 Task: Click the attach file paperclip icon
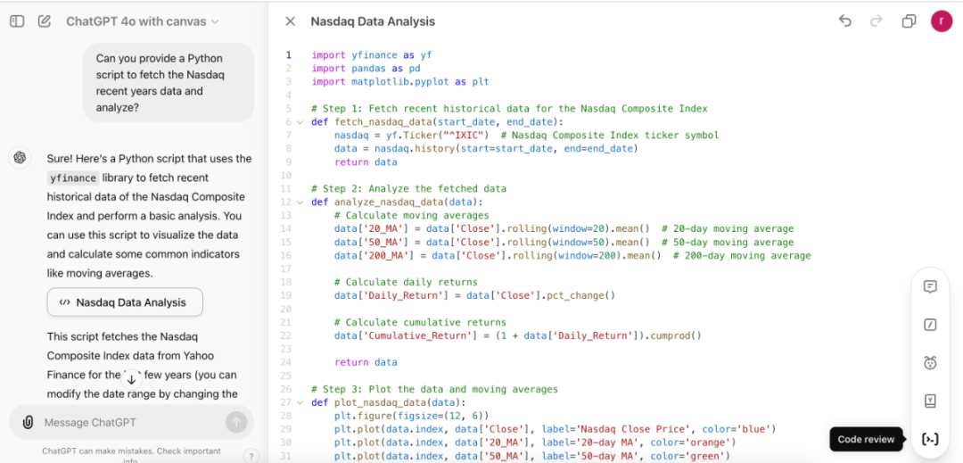[x=29, y=423]
